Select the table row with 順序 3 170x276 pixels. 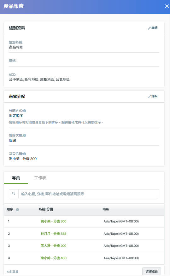84,246
